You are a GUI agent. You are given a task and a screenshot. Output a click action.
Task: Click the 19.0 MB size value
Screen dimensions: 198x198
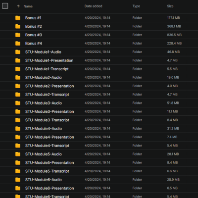click(173, 77)
